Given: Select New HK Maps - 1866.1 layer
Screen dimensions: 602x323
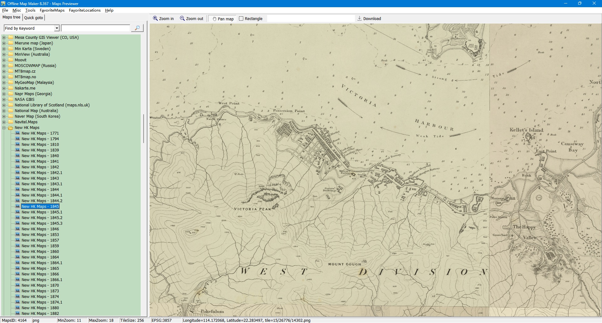Looking at the screenshot, I should (x=42, y=280).
